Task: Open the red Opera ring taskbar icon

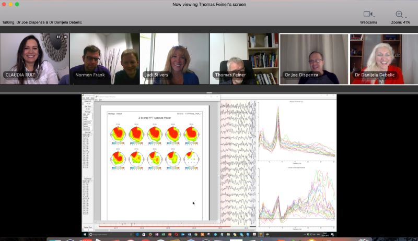Action: 176,234
